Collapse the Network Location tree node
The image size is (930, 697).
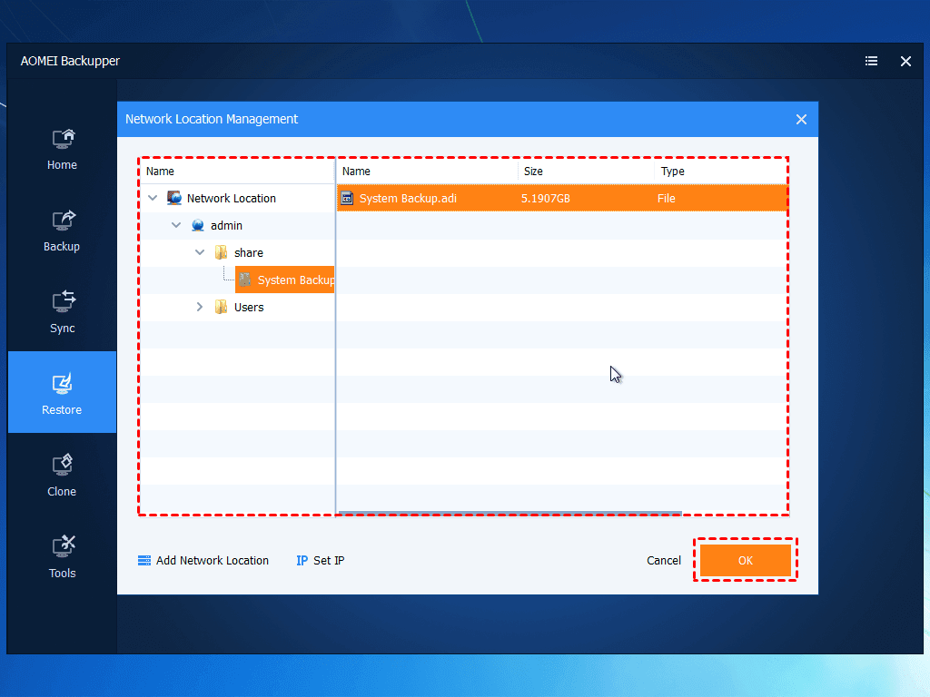153,198
